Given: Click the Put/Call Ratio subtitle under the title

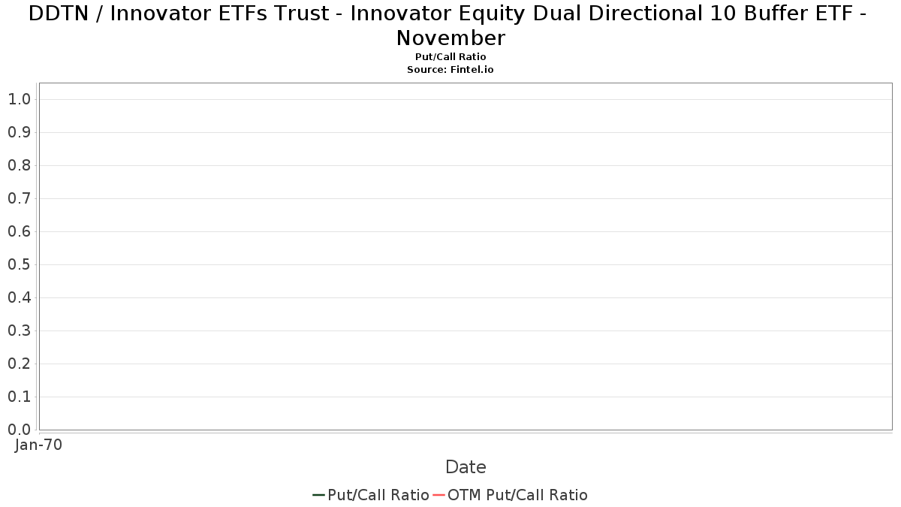Looking at the screenshot, I should (450, 57).
